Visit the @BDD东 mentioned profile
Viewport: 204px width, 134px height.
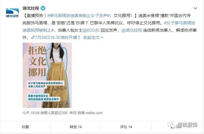[91, 30]
